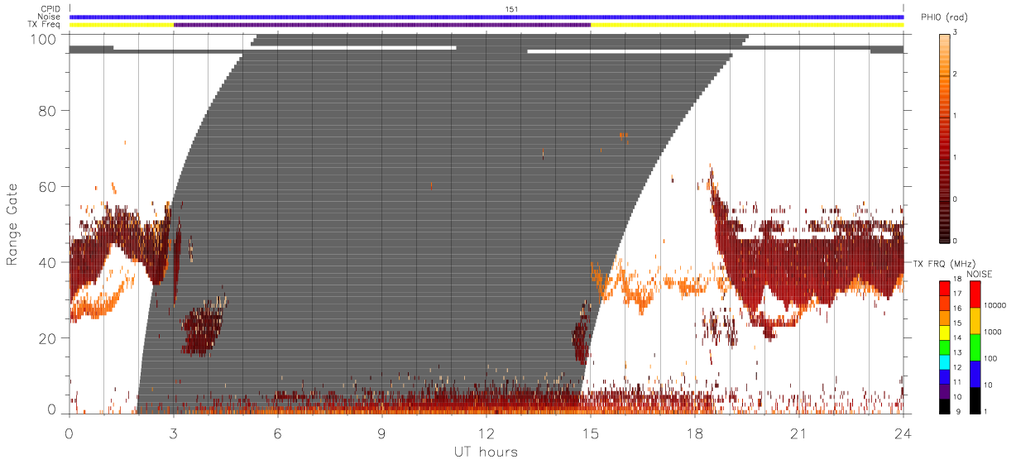
Task: Click the CPID value 151
Action: coord(512,9)
